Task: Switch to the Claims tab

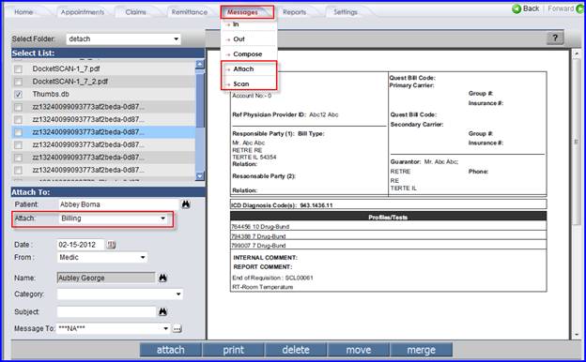Action: pyautogui.click(x=135, y=12)
